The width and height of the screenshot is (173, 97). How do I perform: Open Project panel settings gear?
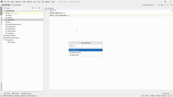click(39, 8)
